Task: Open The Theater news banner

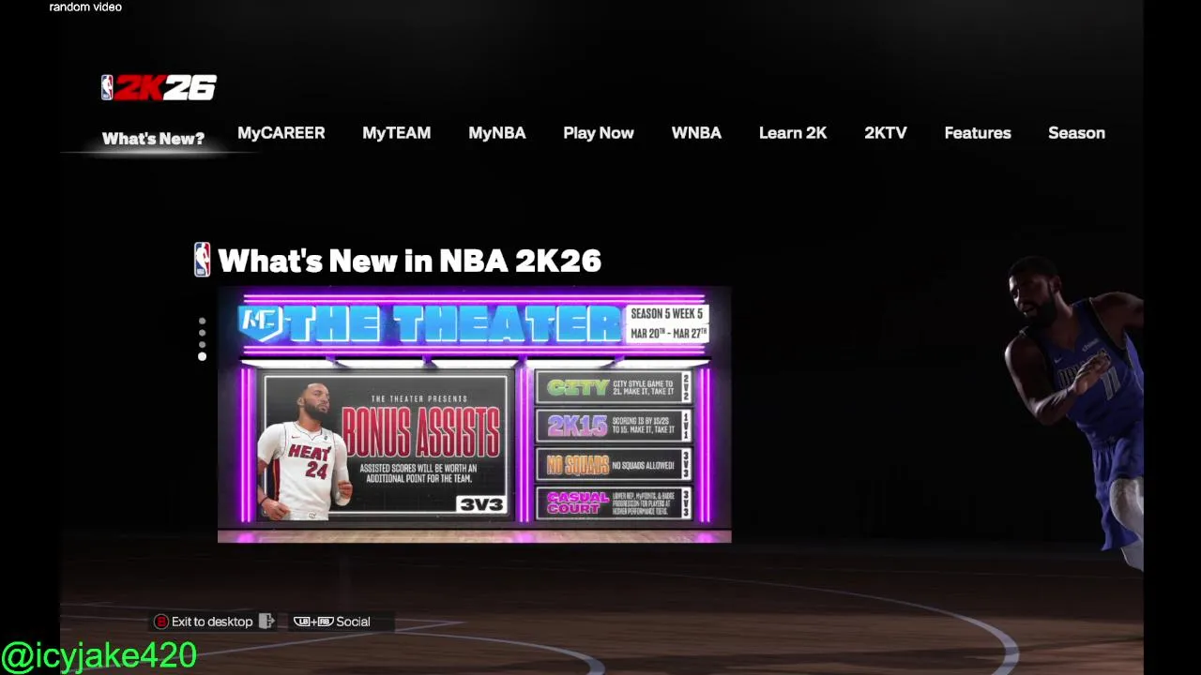Action: (x=474, y=414)
